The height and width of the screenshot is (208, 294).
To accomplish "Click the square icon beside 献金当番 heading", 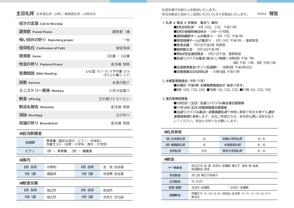I will tap(21, 183).
